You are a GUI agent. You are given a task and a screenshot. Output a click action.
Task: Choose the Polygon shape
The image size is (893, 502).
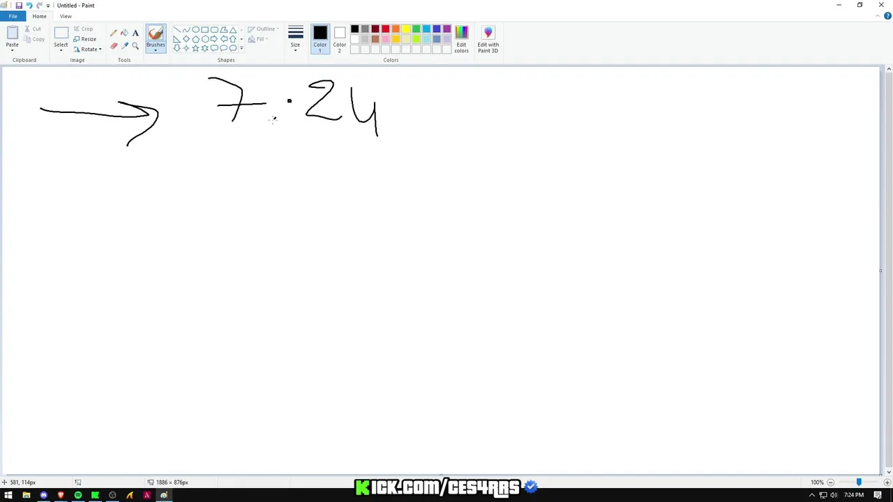point(223,30)
